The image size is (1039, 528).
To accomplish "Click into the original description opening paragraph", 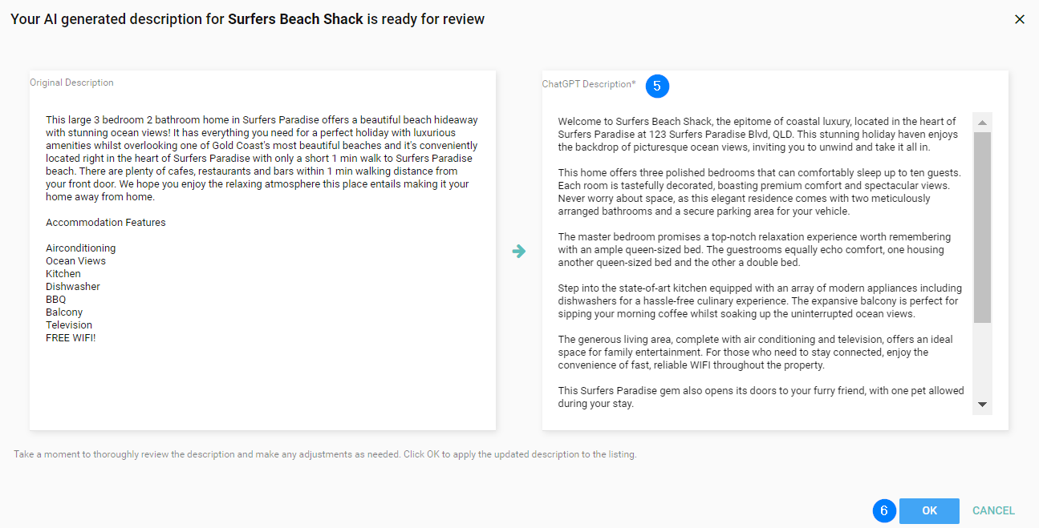I will [262, 159].
